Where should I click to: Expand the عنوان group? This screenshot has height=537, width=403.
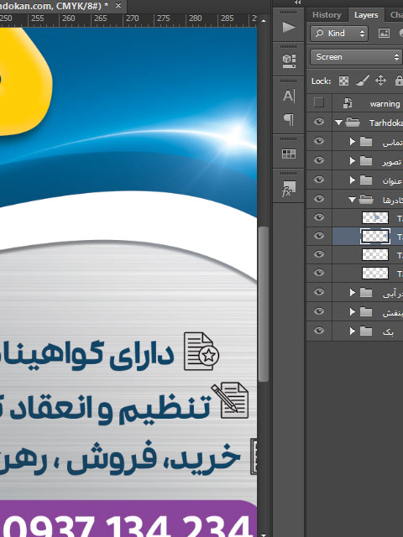point(353,180)
